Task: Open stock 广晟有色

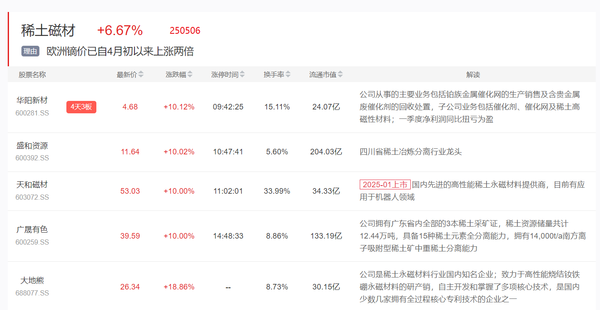Action: click(x=32, y=230)
